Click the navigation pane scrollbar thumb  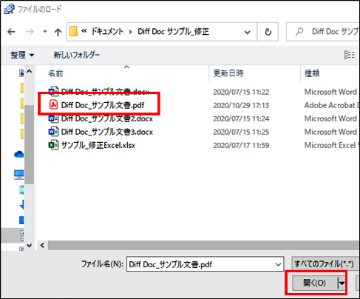click(30, 144)
